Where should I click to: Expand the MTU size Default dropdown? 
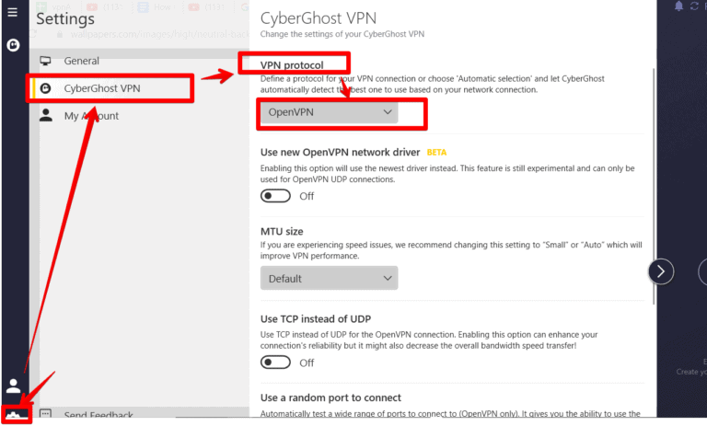328,278
